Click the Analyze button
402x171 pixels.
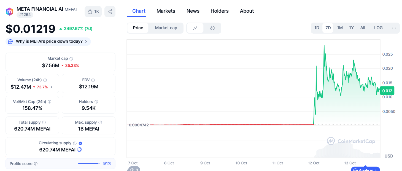click(365, 169)
